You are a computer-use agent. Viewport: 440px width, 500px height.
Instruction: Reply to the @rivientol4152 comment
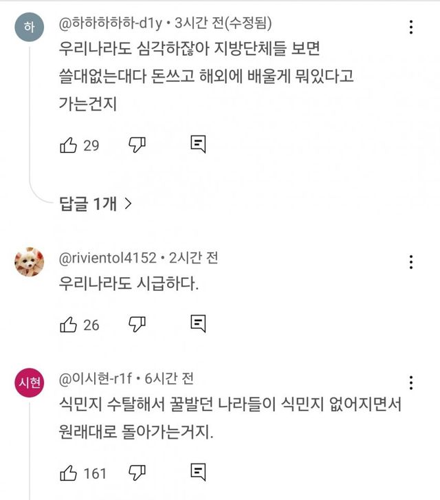coord(198,325)
